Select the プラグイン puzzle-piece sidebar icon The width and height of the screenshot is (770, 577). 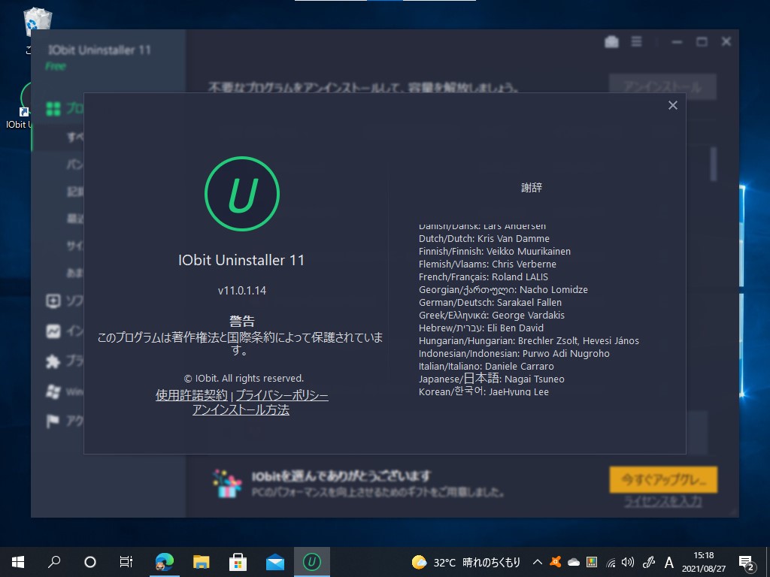tap(53, 361)
